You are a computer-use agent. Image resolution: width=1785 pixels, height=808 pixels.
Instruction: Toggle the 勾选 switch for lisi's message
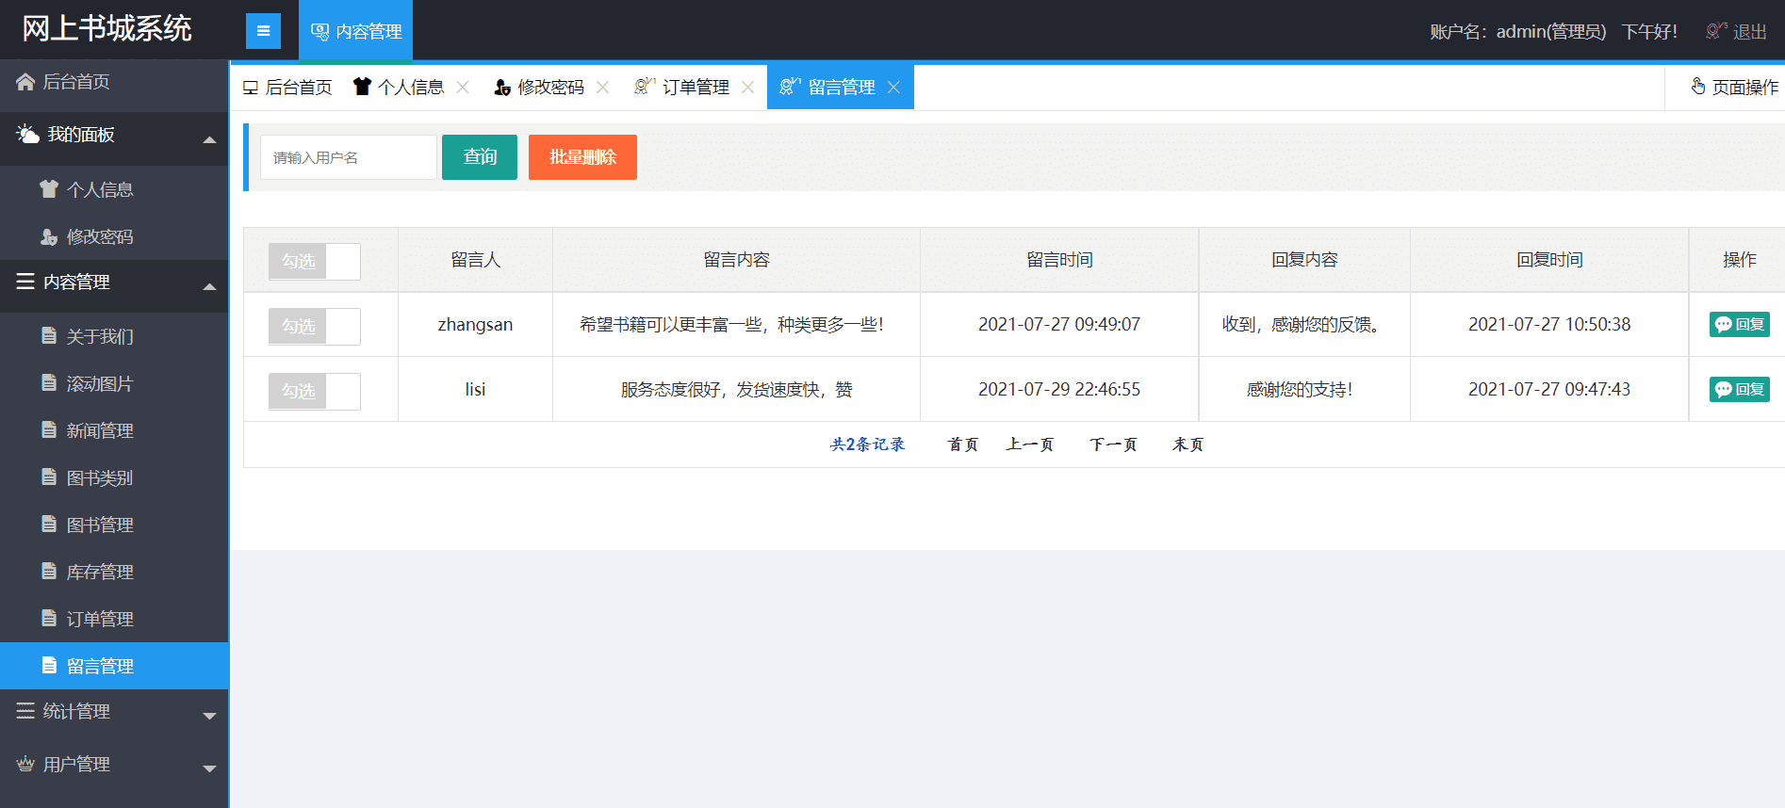pyautogui.click(x=315, y=391)
